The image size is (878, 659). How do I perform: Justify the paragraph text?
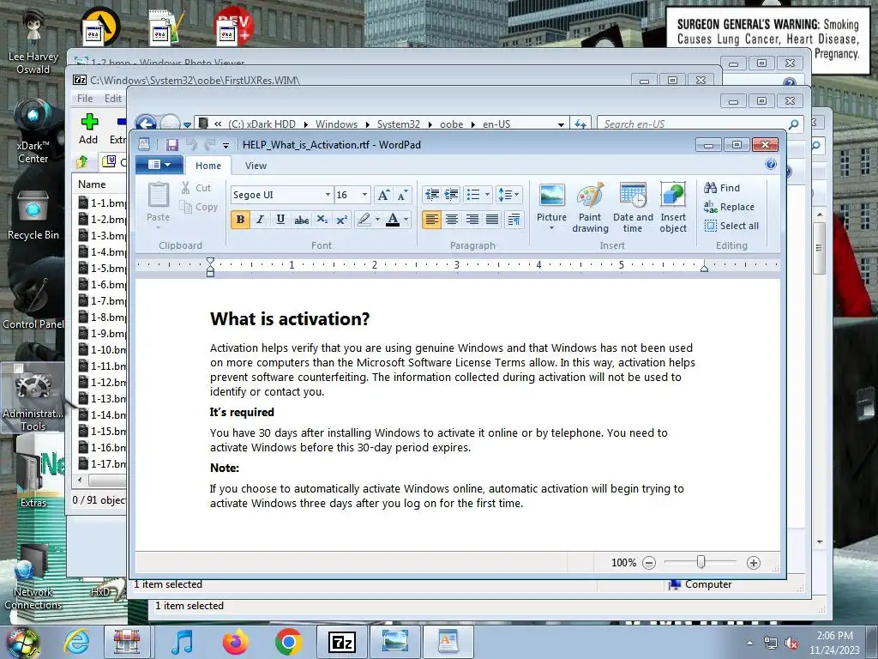(492, 220)
